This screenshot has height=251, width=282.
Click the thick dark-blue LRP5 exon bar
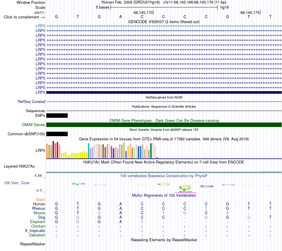point(164,92)
